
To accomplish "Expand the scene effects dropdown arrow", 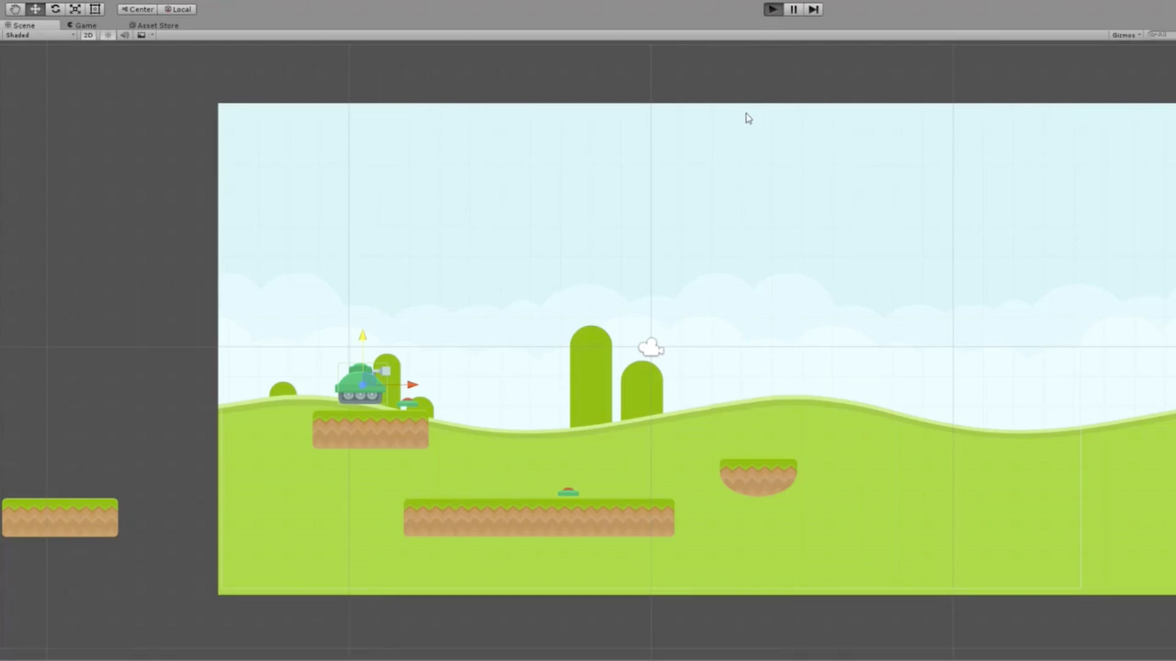I will pyautogui.click(x=152, y=35).
